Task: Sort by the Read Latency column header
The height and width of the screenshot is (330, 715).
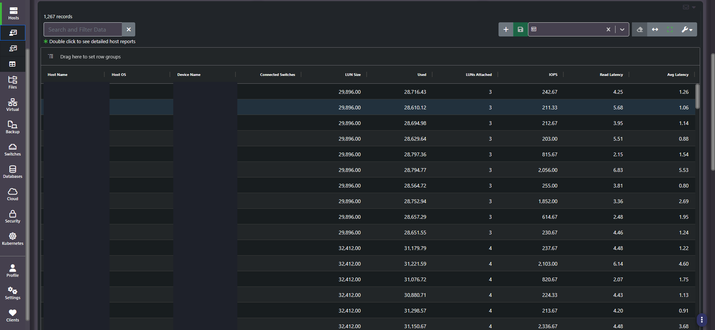Action: point(611,75)
